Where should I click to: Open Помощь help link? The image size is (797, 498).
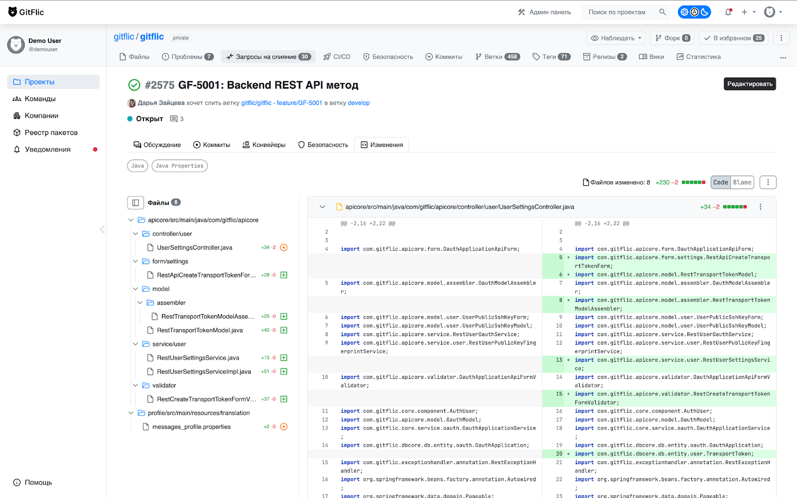tap(33, 482)
